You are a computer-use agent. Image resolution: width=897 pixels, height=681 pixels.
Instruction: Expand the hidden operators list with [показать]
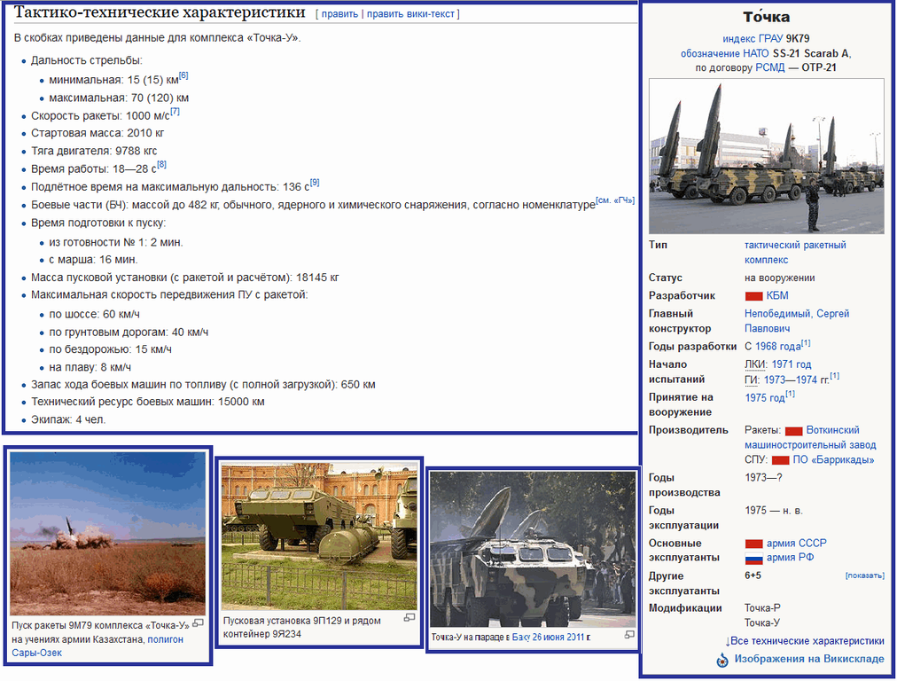pos(864,575)
